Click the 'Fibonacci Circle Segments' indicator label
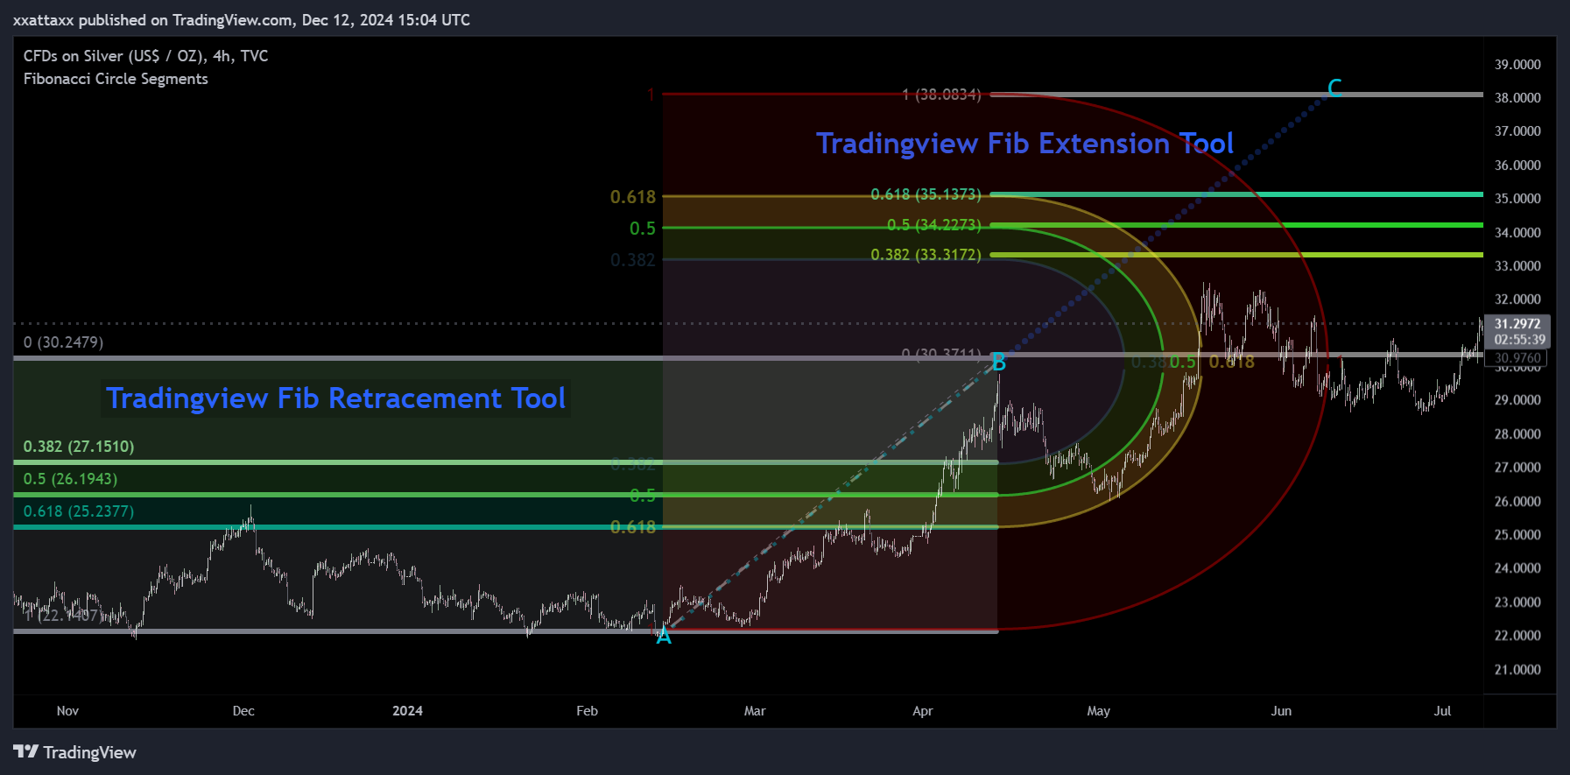The width and height of the screenshot is (1570, 775). (x=116, y=79)
